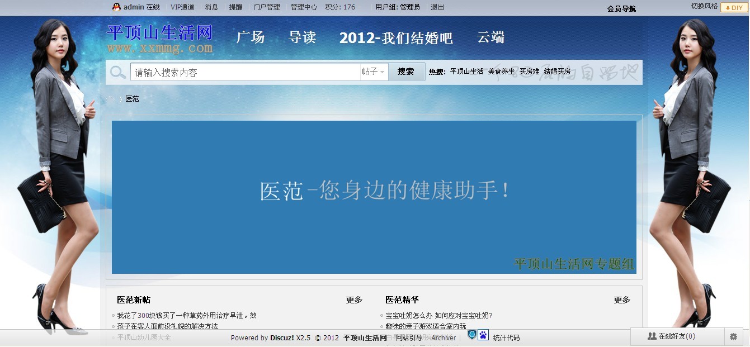Open post 我花了300块钱买了一种草药

pyautogui.click(x=187, y=316)
